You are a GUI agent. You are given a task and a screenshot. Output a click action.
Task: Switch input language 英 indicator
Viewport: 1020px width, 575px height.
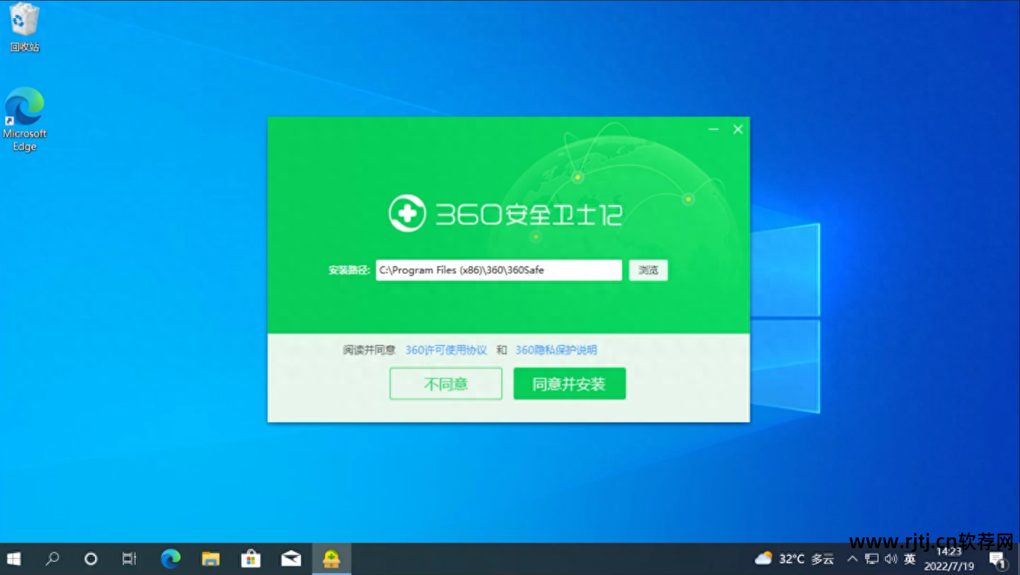[910, 559]
